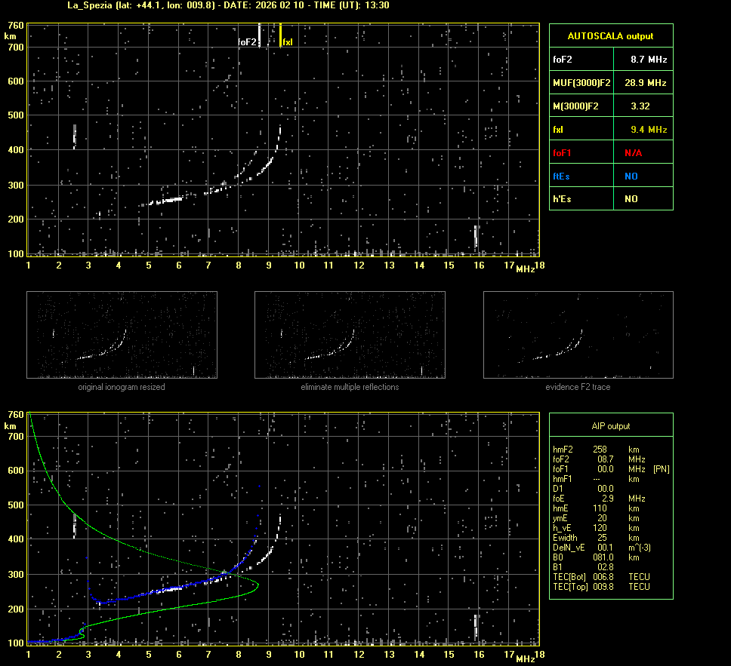The width and height of the screenshot is (731, 666).
Task: Click the AIP output panel title
Action: 610,426
